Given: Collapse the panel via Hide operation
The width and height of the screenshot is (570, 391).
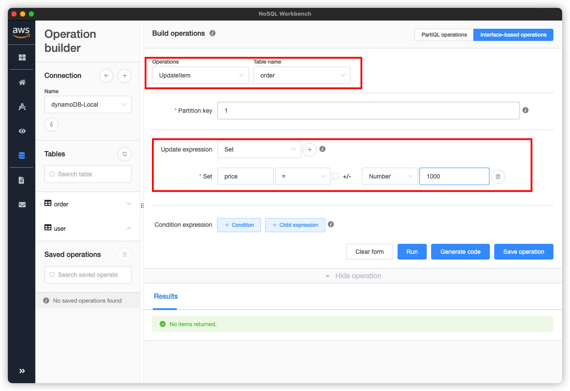Looking at the screenshot, I should (x=353, y=276).
